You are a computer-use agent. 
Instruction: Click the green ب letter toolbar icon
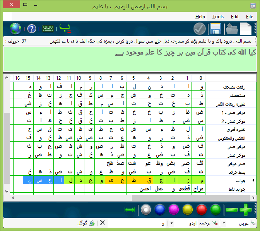pos(65,29)
